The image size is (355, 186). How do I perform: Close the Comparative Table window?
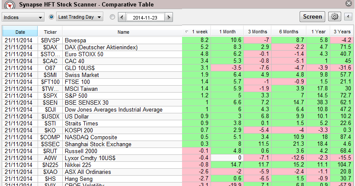[x=349, y=3]
